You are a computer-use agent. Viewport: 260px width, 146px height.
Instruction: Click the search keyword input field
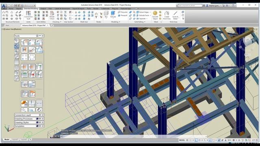[x=190, y=5]
